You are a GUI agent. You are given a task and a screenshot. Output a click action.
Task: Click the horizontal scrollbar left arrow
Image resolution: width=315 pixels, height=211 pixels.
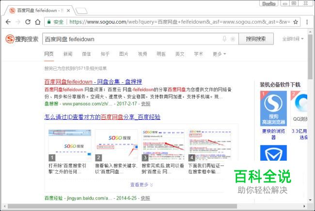(4, 206)
